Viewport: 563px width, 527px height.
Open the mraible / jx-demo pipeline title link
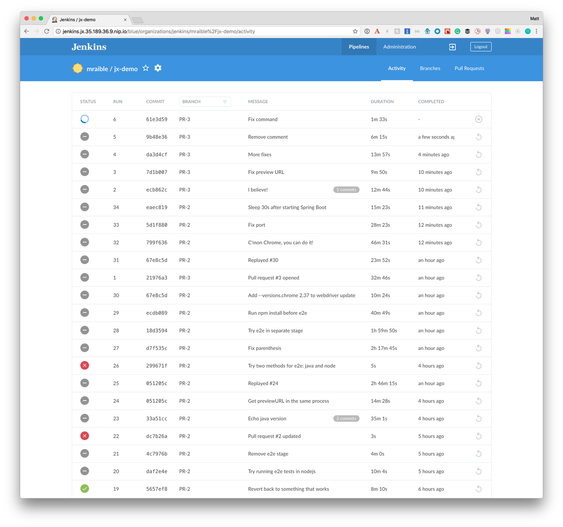coord(112,69)
